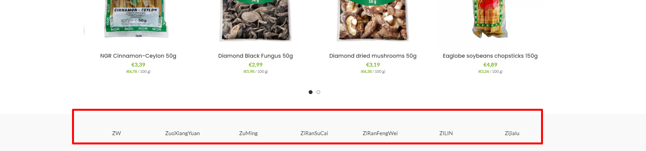Click the Diamond Black Fungus product image
The height and width of the screenshot is (151, 646).
pos(256,20)
